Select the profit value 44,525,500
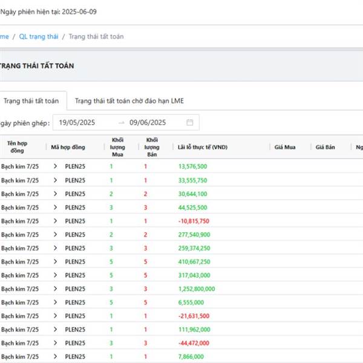Screen dimensions: 363x363 coord(192,208)
